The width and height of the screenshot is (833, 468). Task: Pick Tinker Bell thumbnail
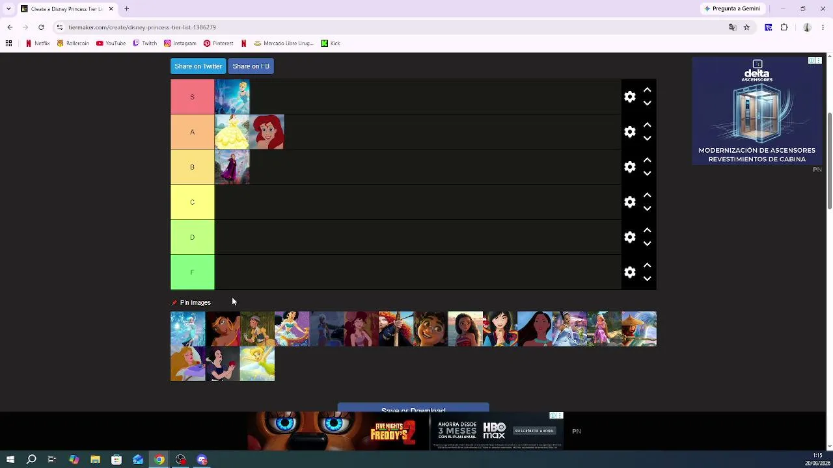(257, 363)
